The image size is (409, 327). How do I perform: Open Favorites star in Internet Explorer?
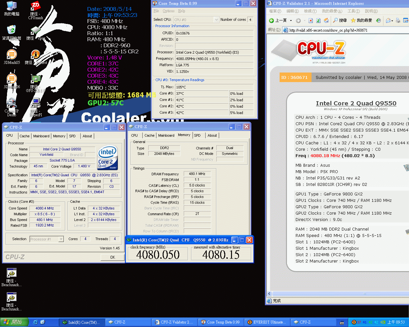[353, 20]
